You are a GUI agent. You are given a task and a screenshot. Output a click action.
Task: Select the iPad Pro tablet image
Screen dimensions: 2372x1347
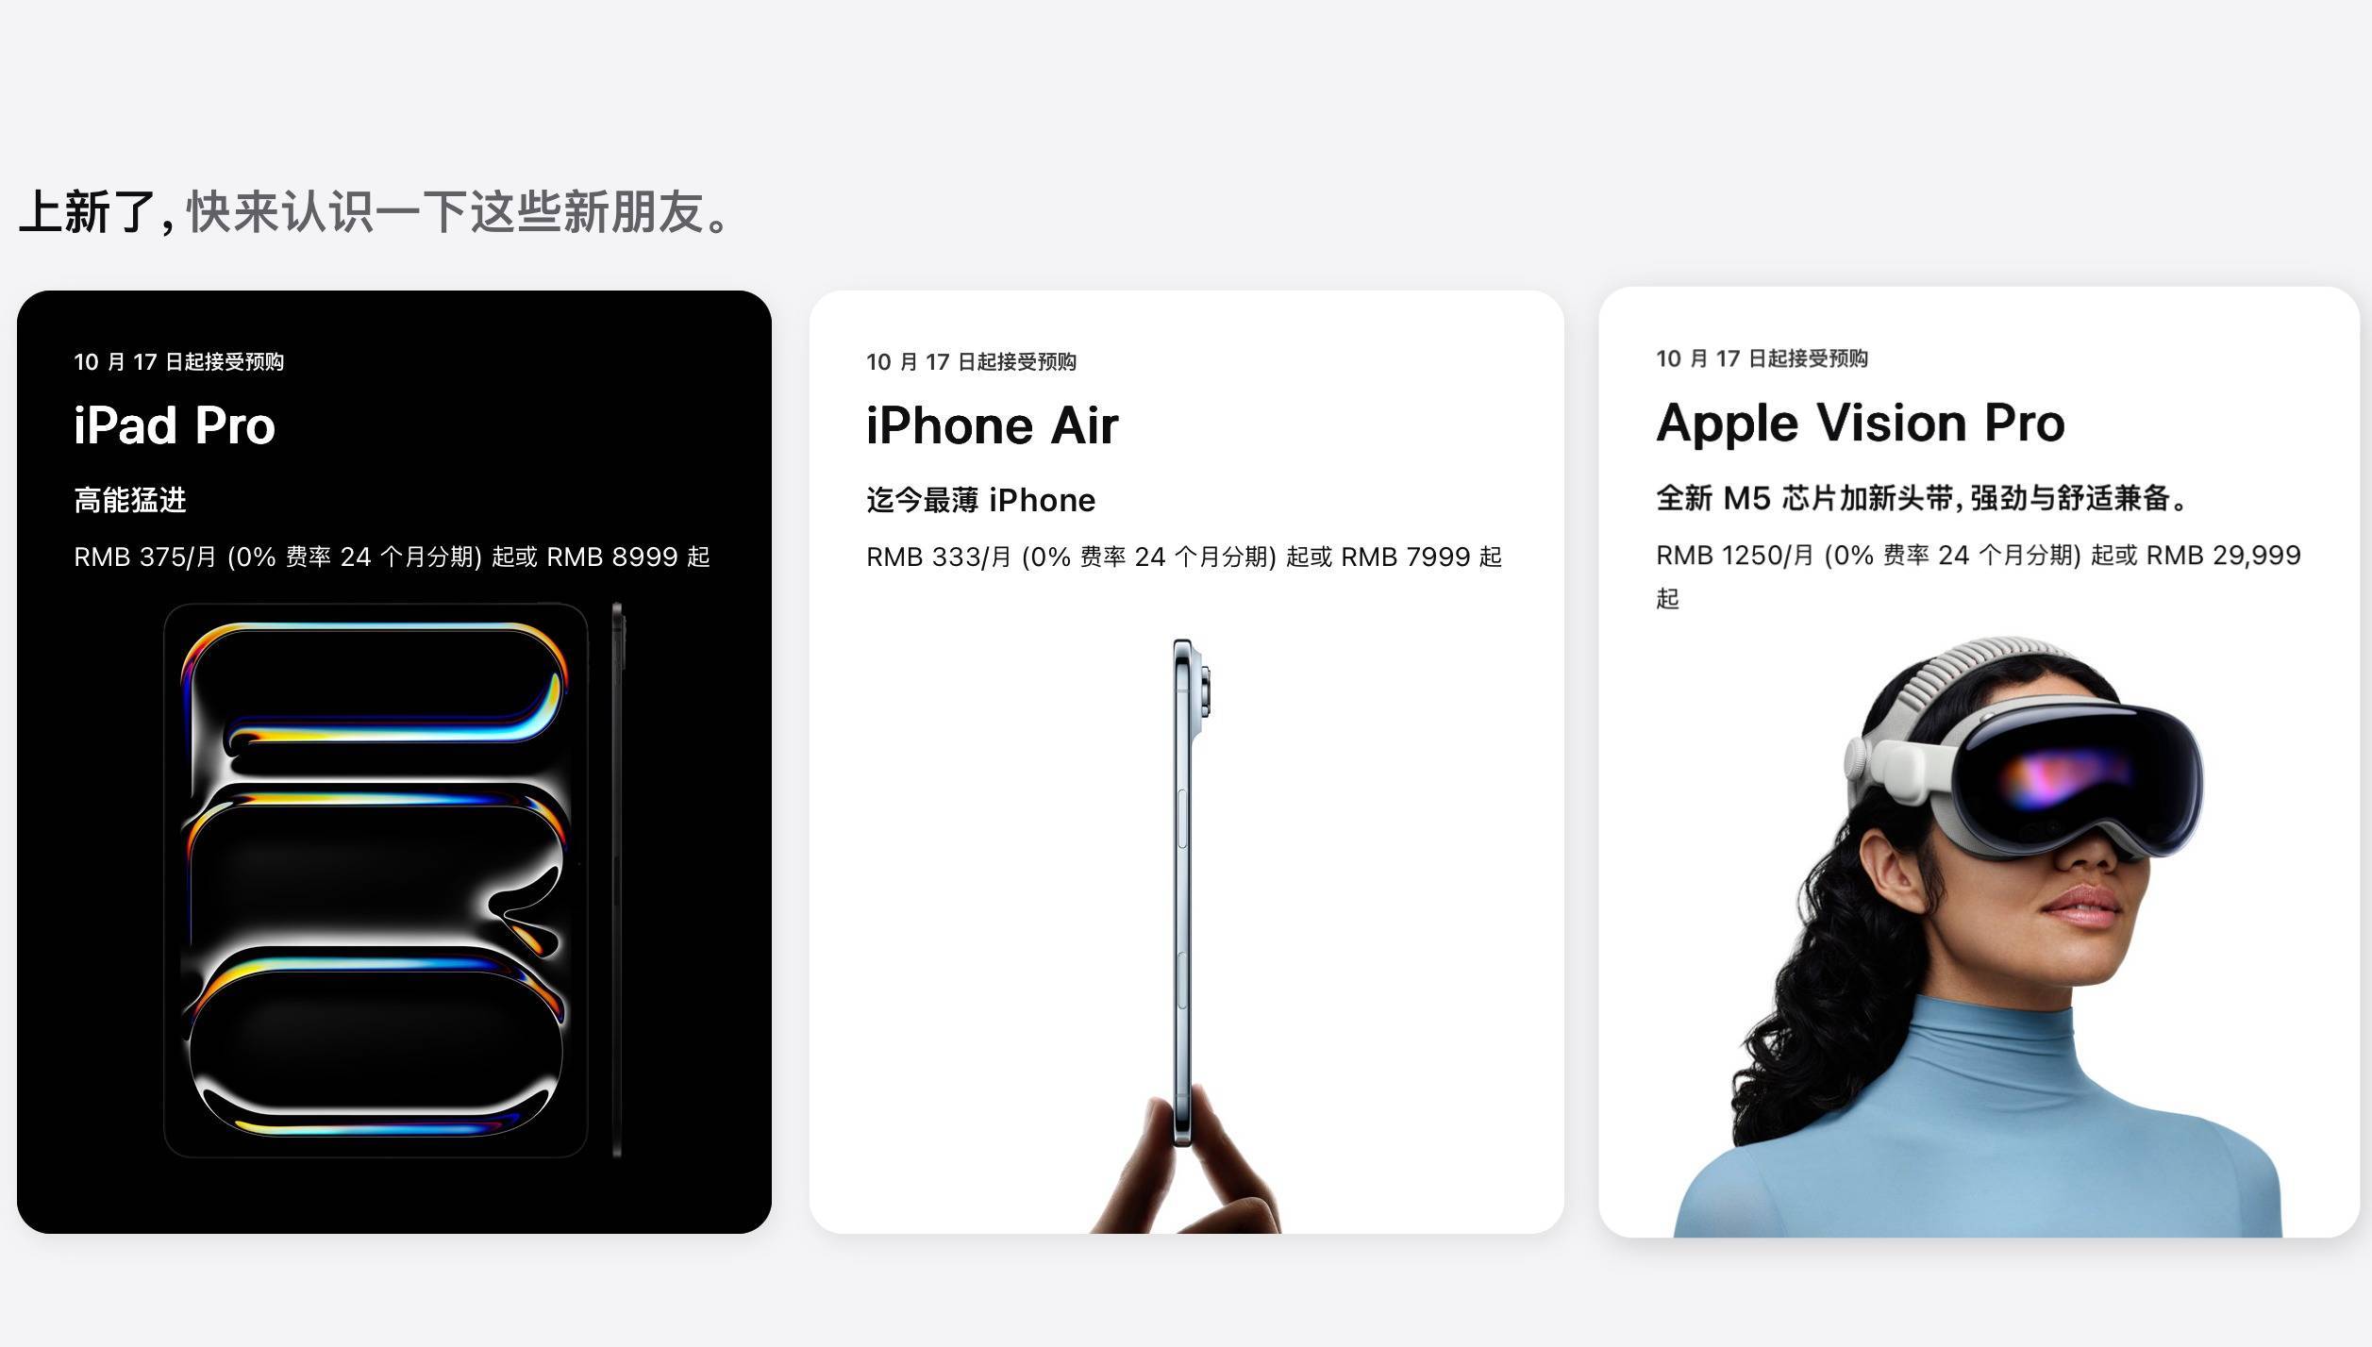tap(393, 880)
